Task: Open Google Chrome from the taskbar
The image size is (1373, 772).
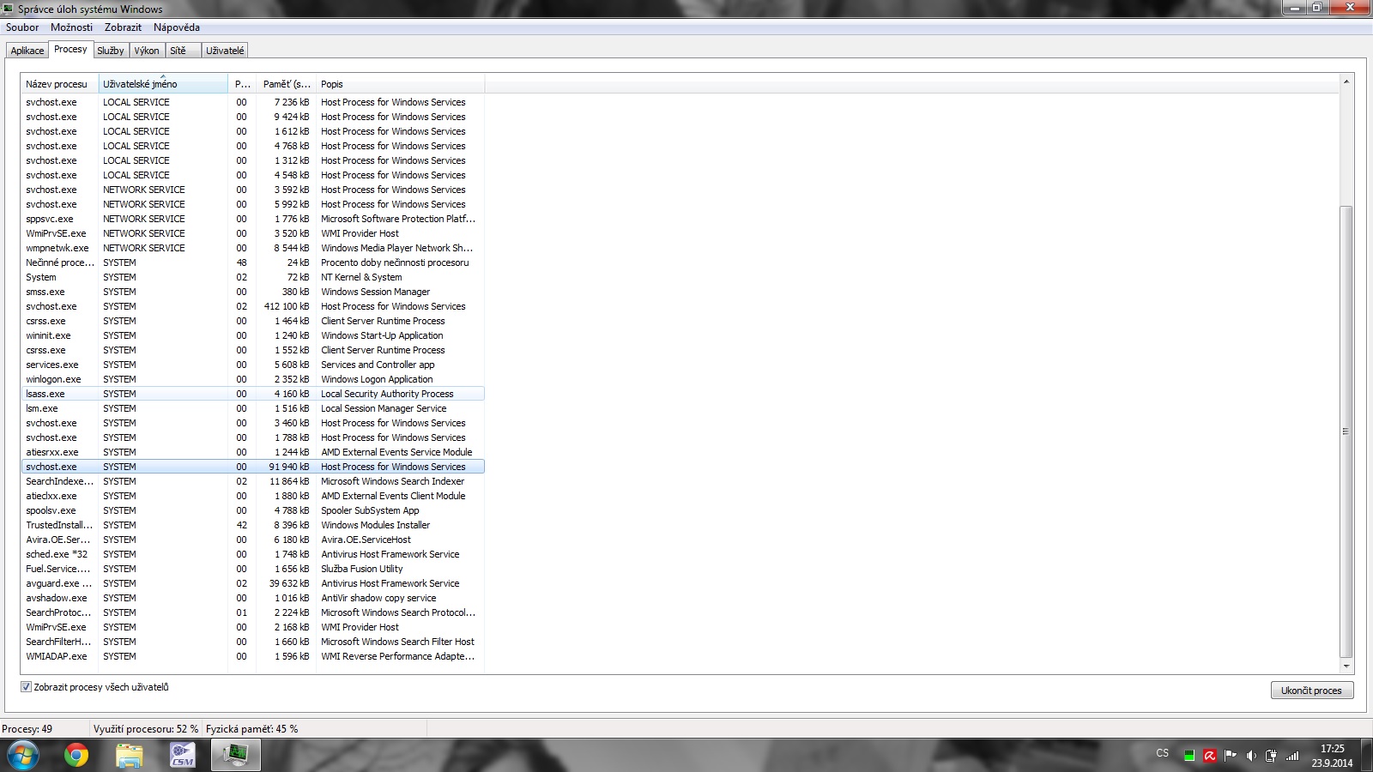Action: tap(76, 755)
